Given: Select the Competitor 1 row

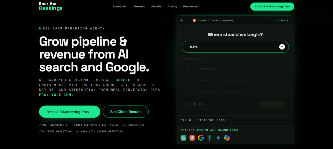Looking at the screenshot, I should pos(235,69).
